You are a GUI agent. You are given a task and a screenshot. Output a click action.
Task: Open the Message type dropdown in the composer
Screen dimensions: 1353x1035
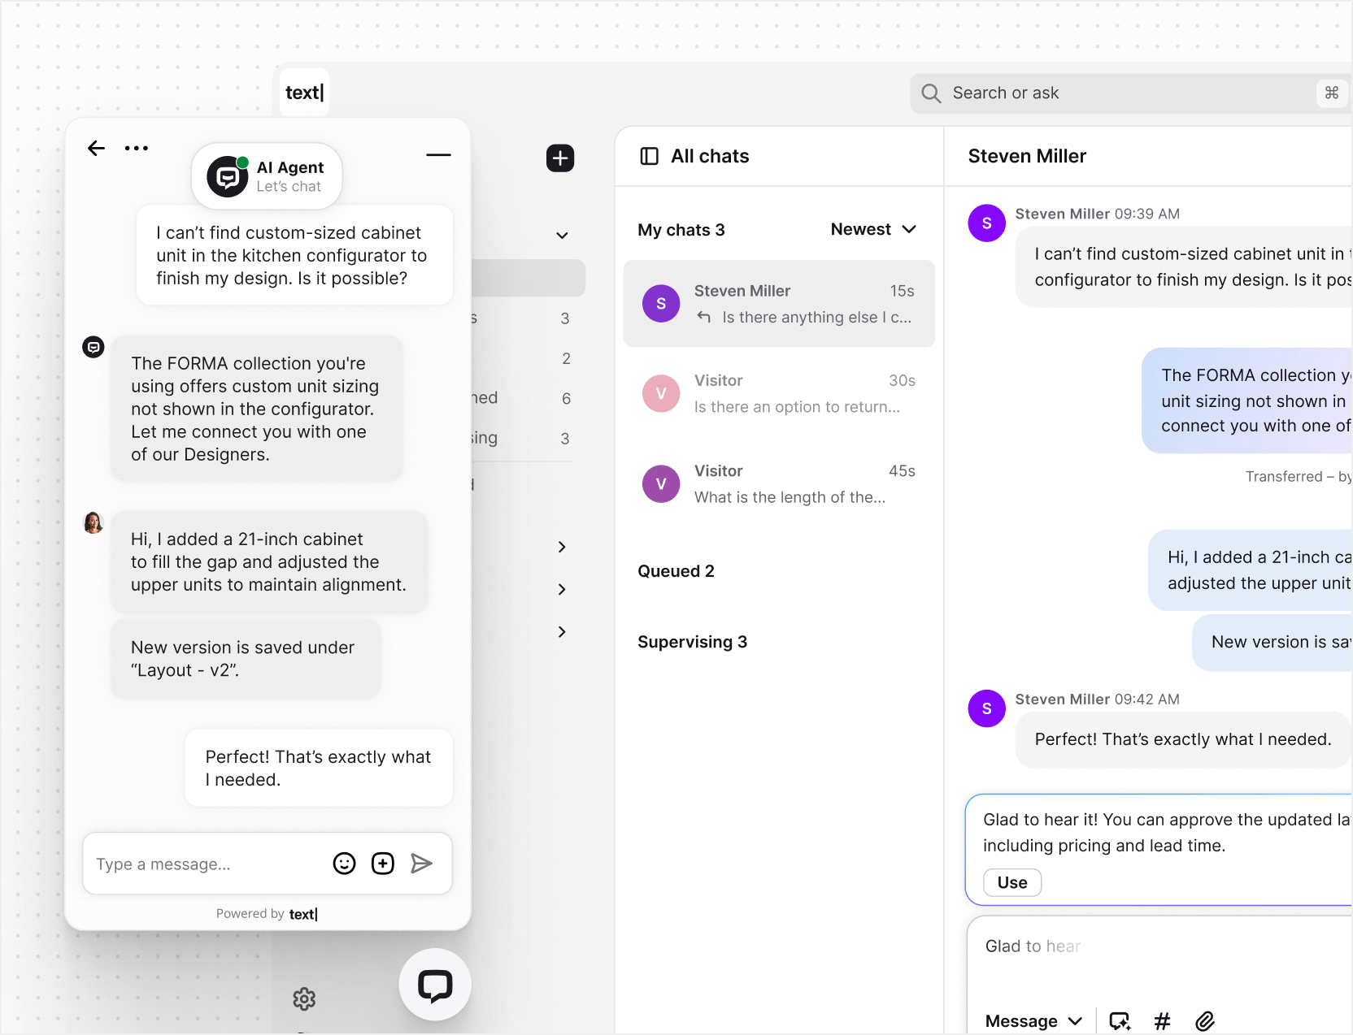[x=1033, y=1021]
